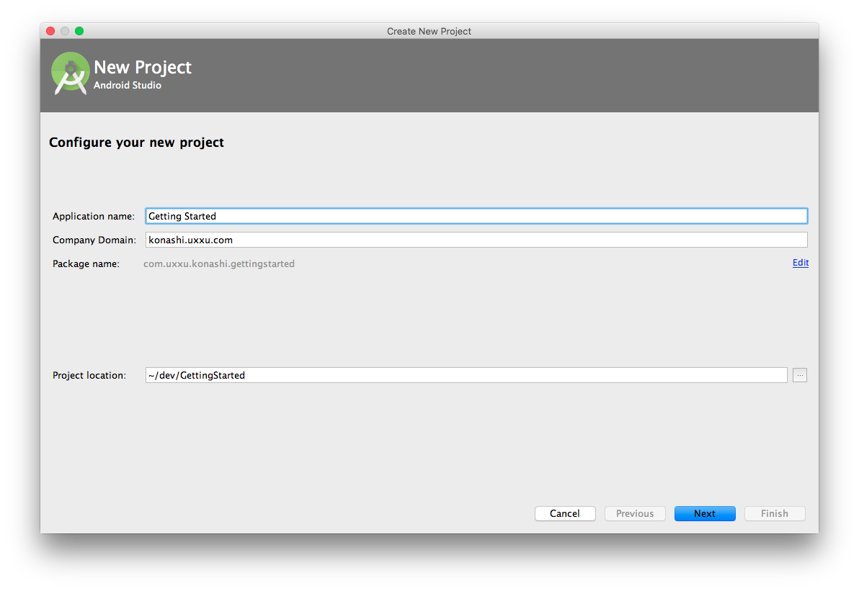Open the project location browse button
Viewport: 859px width, 591px height.
pyautogui.click(x=799, y=375)
